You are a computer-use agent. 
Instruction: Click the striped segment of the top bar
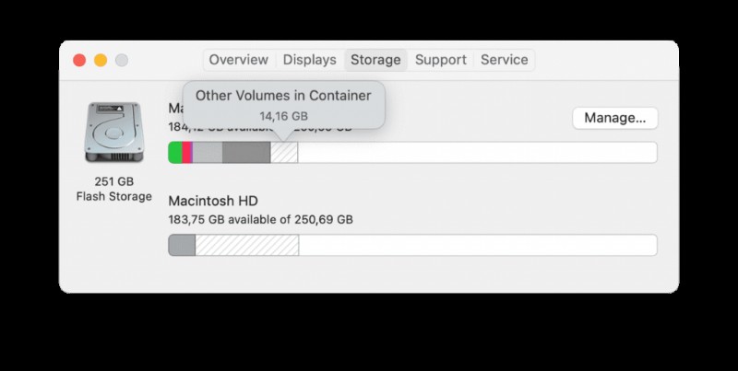(284, 153)
